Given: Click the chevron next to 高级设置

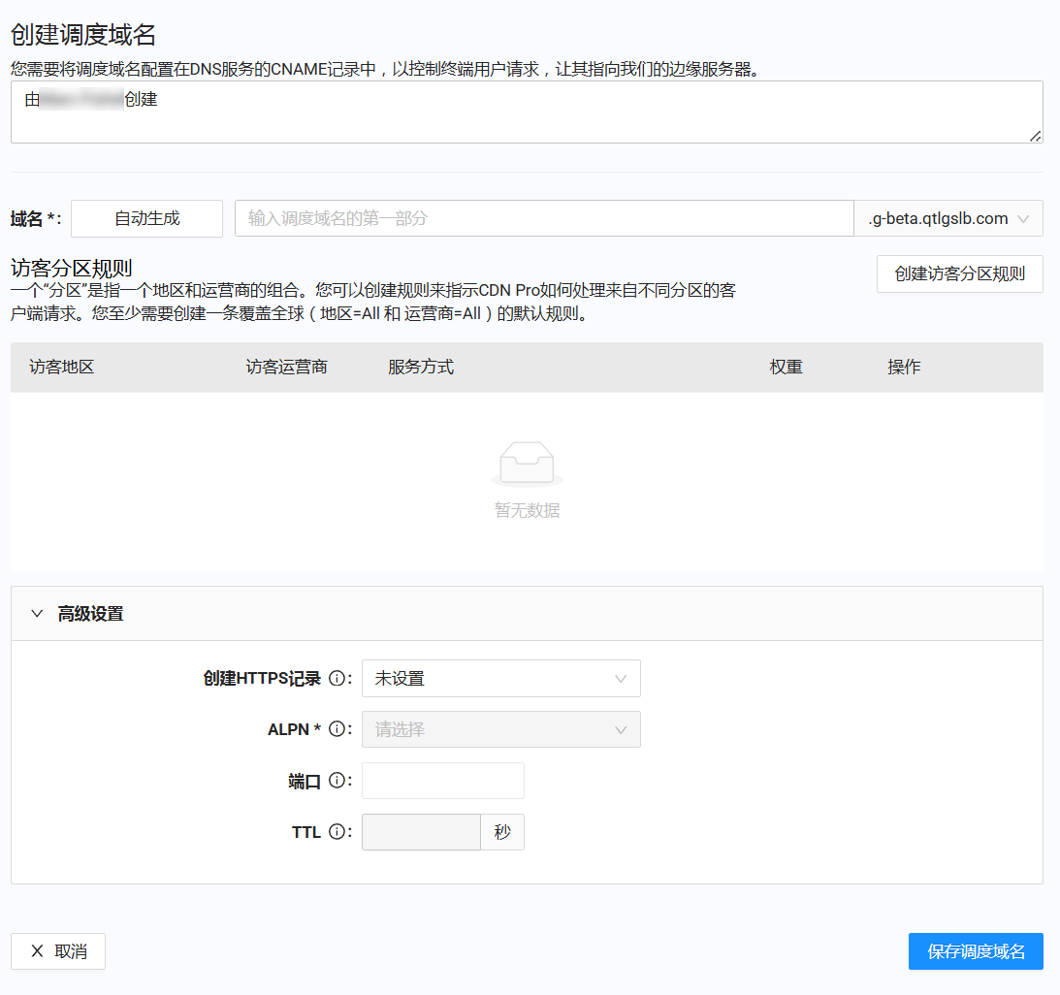Looking at the screenshot, I should (37, 613).
